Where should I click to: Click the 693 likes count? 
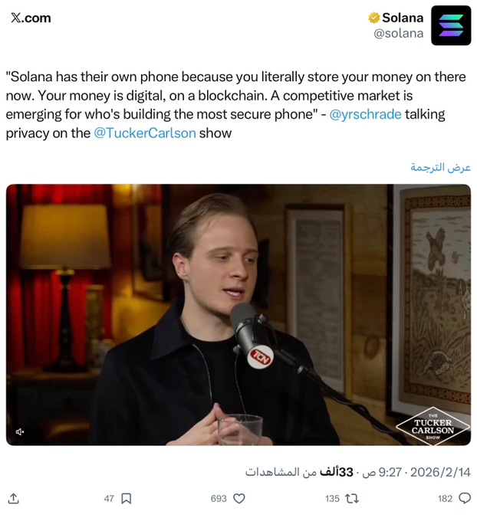click(x=219, y=499)
